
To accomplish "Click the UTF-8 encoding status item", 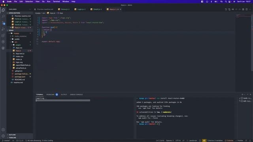I will (x=178, y=140).
